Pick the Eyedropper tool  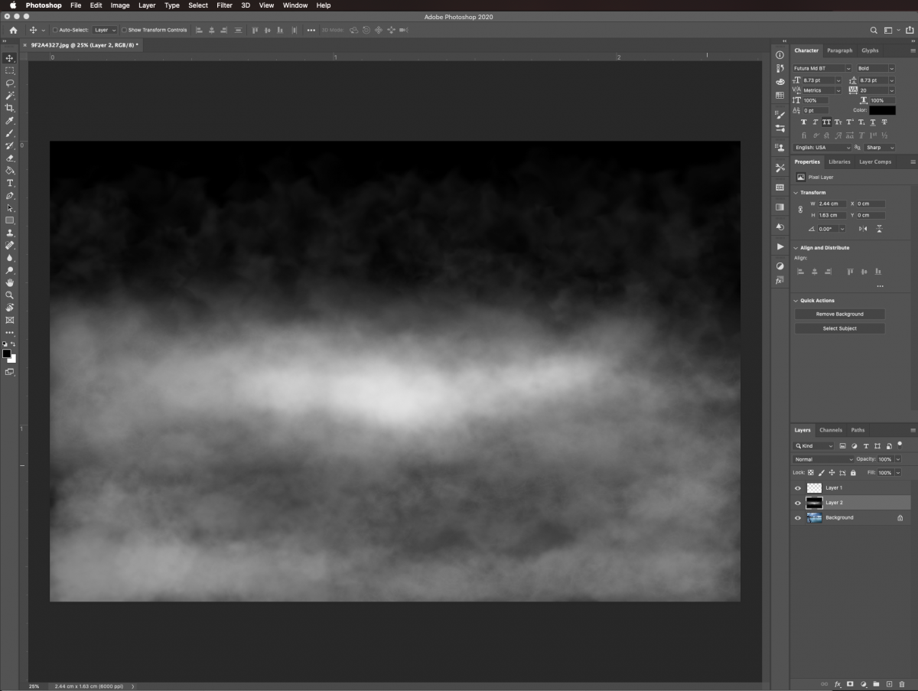[10, 121]
